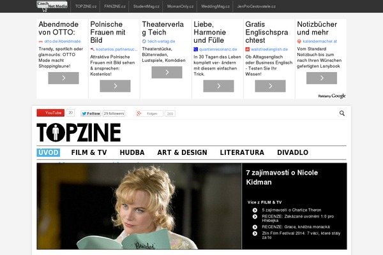Click arrow button under Polnische Frauen ad
This screenshot has height=255, width=383.
(x=115, y=86)
